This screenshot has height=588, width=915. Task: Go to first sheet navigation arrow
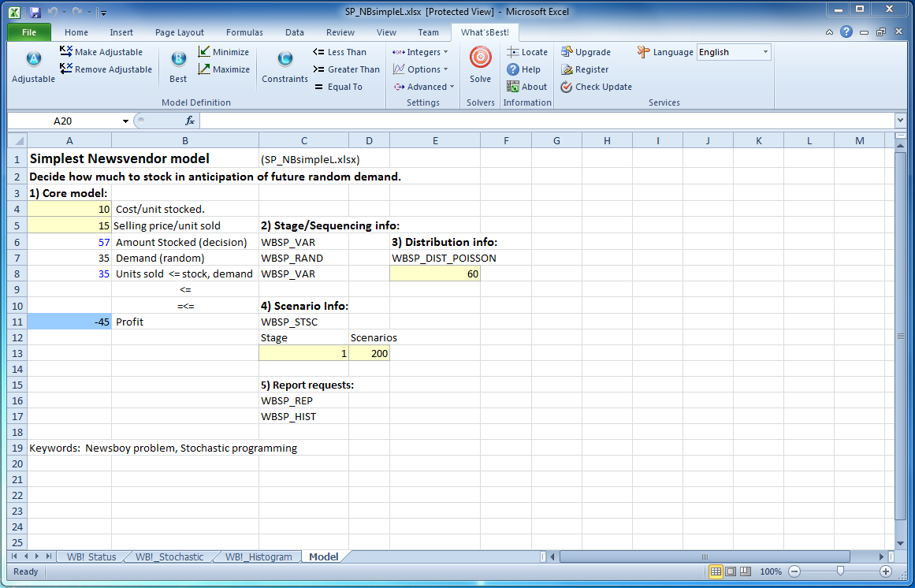[x=15, y=556]
